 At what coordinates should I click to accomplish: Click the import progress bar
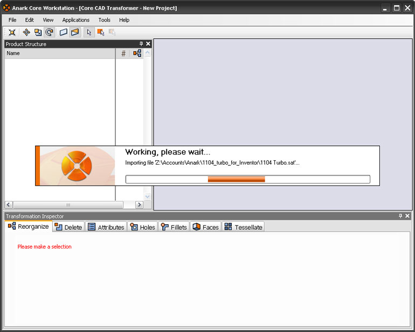pos(248,179)
